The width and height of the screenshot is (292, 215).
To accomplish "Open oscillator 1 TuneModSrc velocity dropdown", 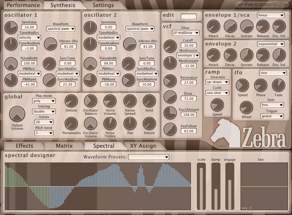I will click(29, 38).
